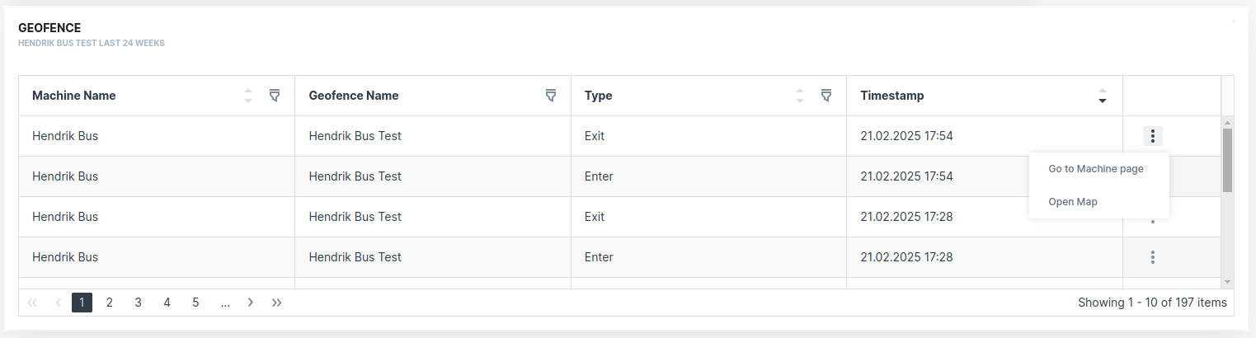1256x338 pixels.
Task: Sort the Timestamp column
Action: 1102,96
